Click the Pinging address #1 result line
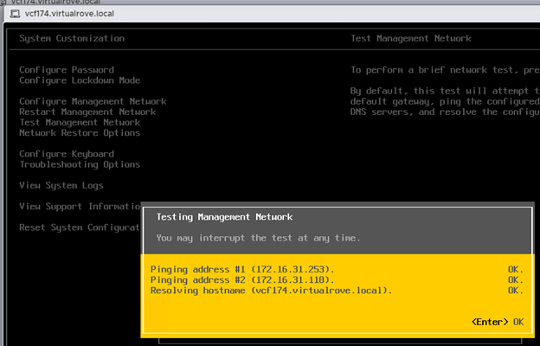Screen dimensions: 540x346 click(x=242, y=269)
